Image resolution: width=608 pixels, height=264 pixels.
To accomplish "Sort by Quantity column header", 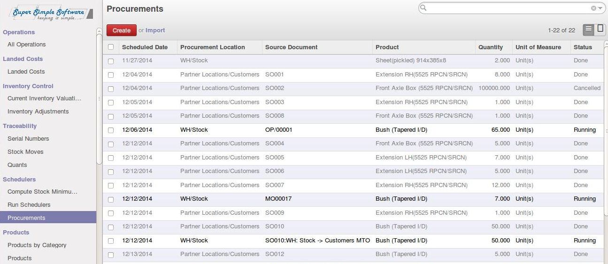I will click(x=491, y=47).
